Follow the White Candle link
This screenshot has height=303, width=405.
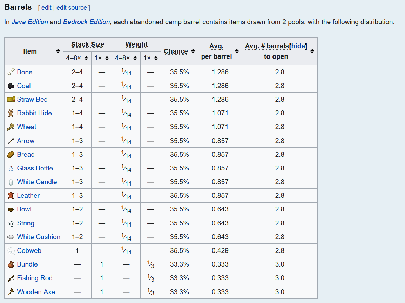(x=37, y=182)
